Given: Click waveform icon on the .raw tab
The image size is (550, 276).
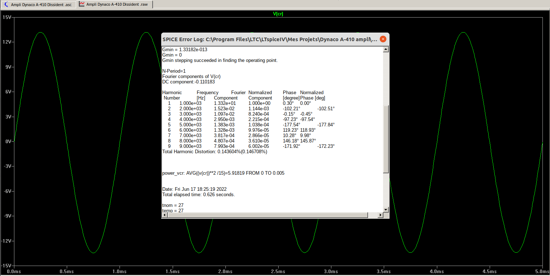Looking at the screenshot, I should 82,5.
